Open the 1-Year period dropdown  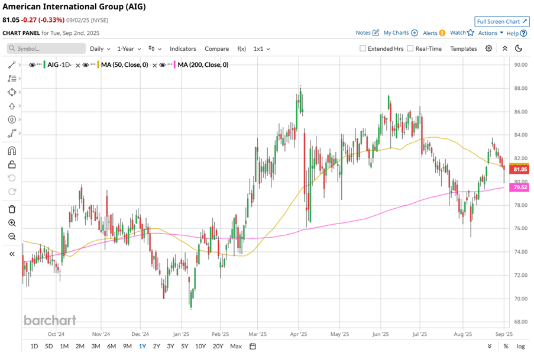point(129,48)
